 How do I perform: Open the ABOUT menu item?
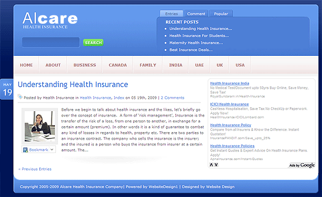(x=53, y=65)
